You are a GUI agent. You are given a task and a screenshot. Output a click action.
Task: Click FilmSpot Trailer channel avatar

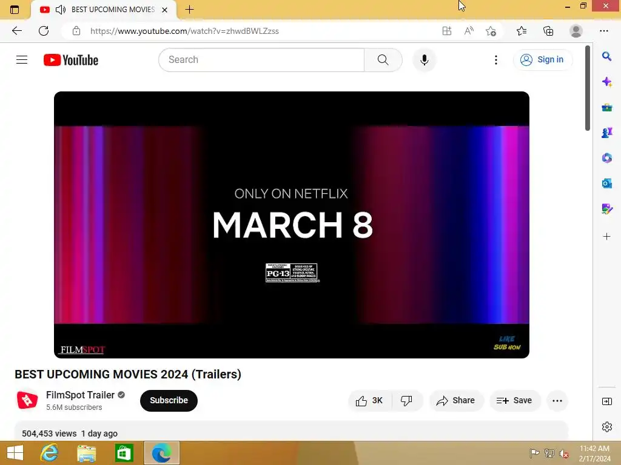(x=27, y=400)
